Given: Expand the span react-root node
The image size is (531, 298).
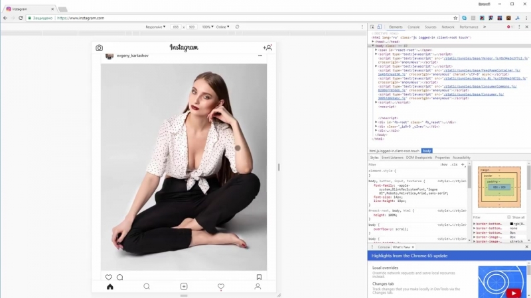Looking at the screenshot, I should click(376, 50).
